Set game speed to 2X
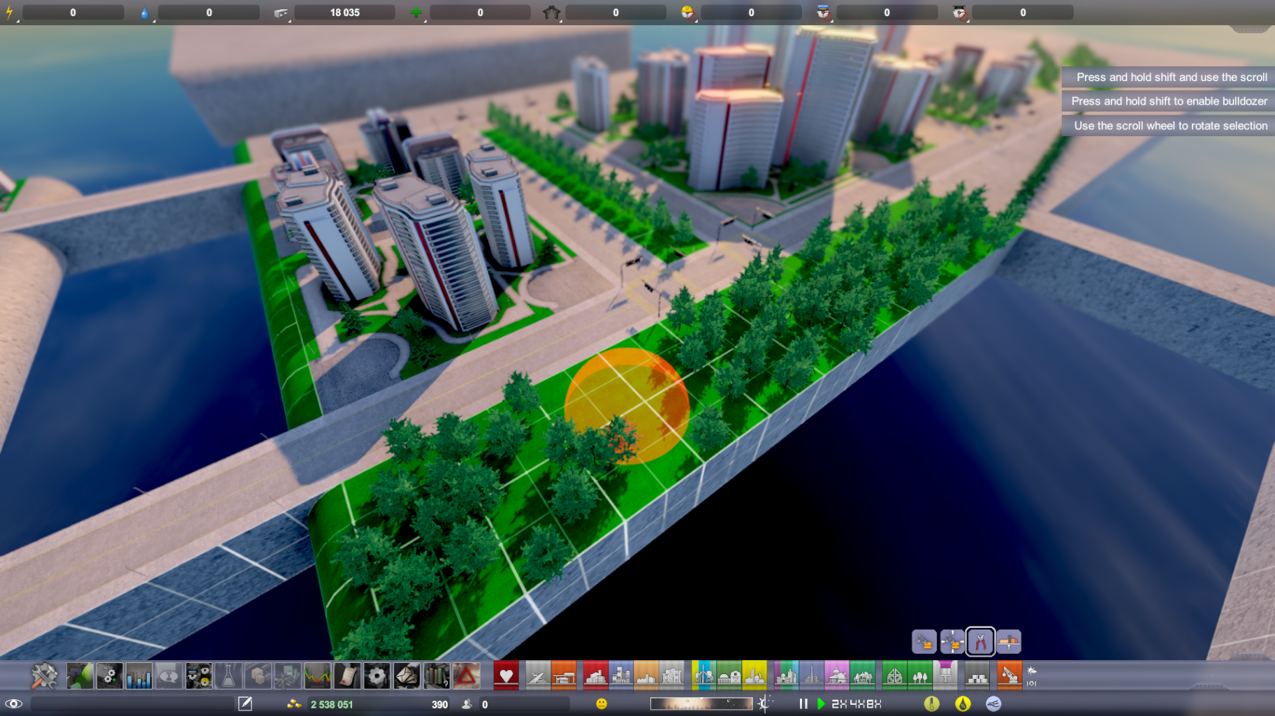 tap(839, 704)
